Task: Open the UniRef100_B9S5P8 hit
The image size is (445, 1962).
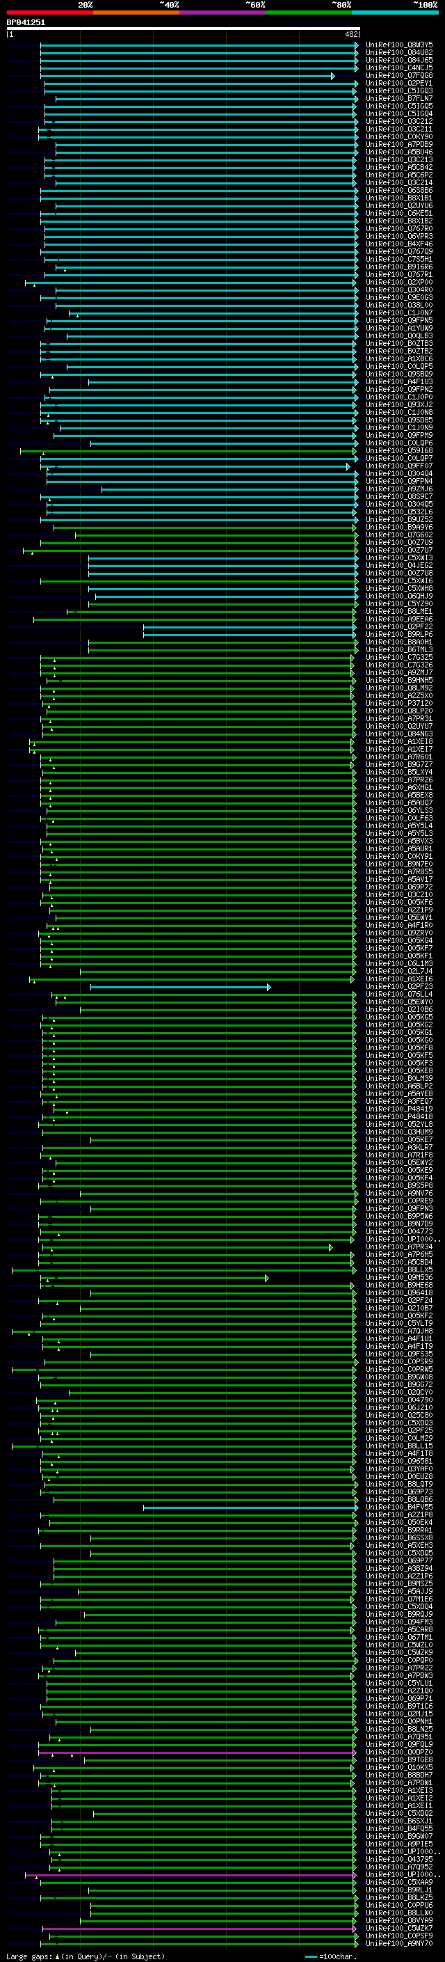Action: [x=399, y=1185]
